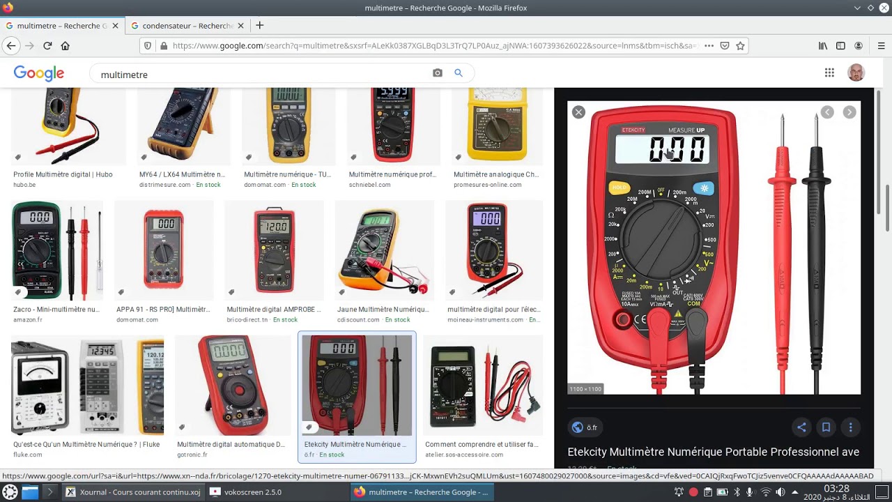Viewport: 892px width, 502px height.
Task: Open the Google account avatar
Action: [x=856, y=73]
